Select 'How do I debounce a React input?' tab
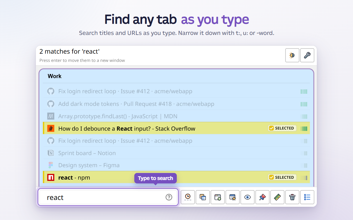The width and height of the screenshot is (353, 220). pyautogui.click(x=176, y=128)
